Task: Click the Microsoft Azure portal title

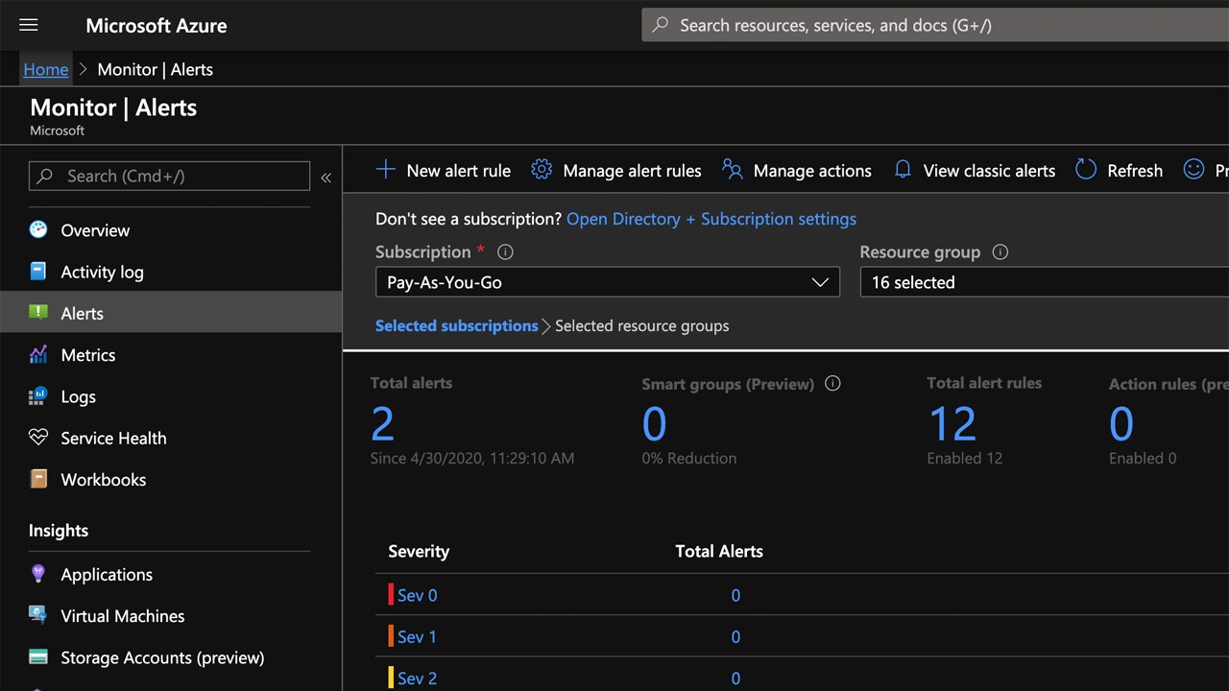Action: click(157, 26)
